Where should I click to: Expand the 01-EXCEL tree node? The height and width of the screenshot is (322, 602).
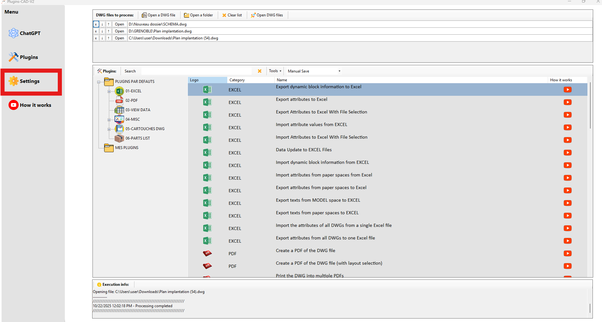(109, 91)
